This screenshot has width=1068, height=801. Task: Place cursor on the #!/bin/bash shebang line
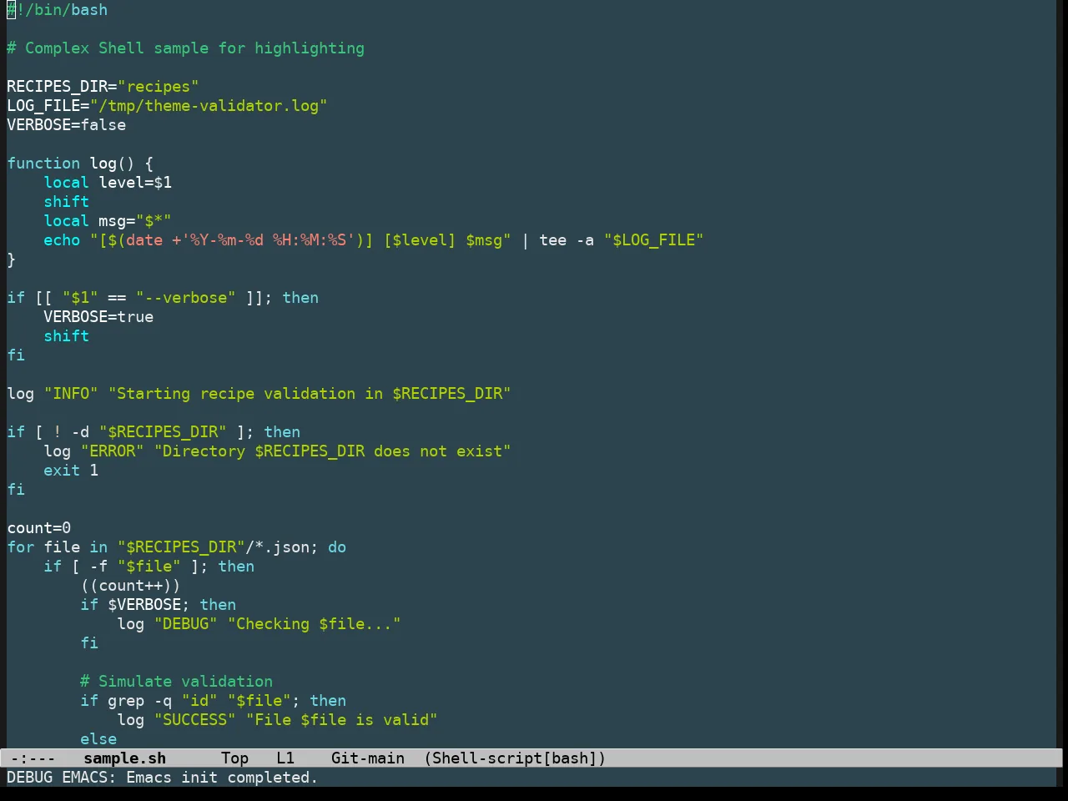[x=58, y=10]
